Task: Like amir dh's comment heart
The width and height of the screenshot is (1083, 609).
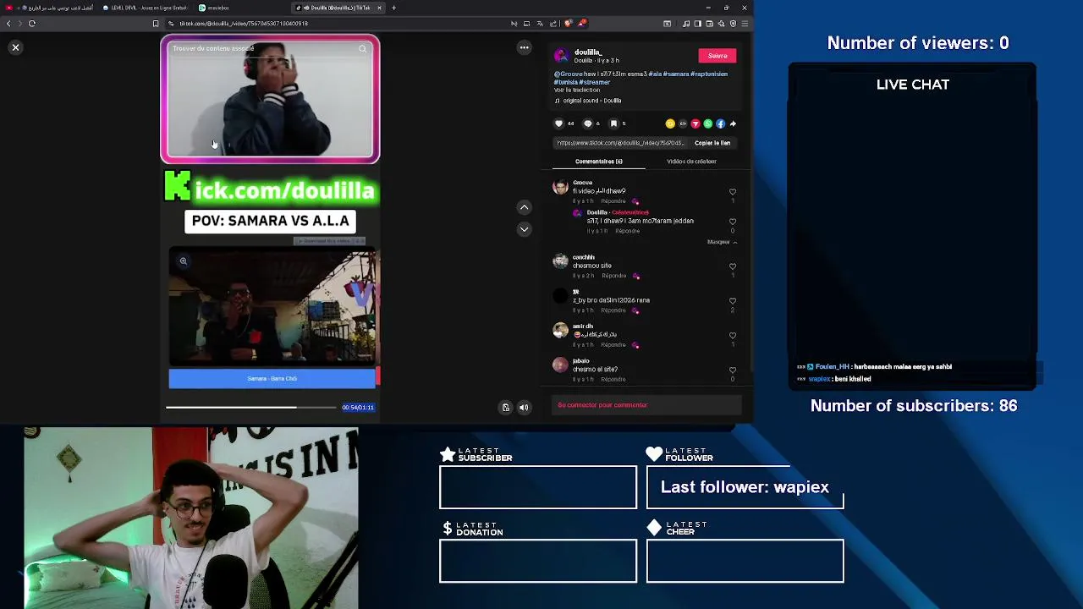Action: click(x=733, y=336)
